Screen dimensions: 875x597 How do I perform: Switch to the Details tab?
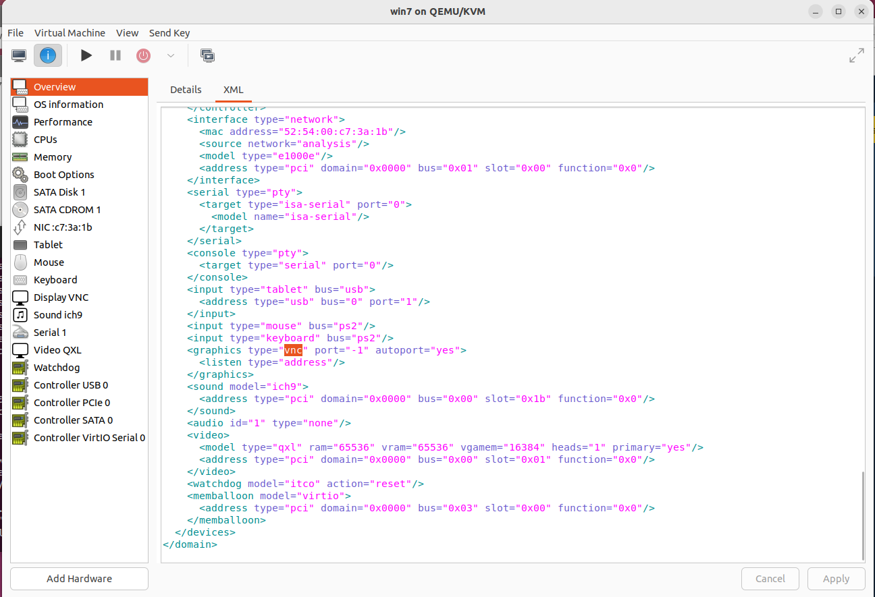coord(186,89)
